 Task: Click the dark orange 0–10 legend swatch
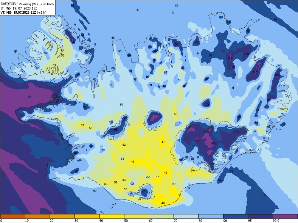pyautogui.click(x=13, y=216)
